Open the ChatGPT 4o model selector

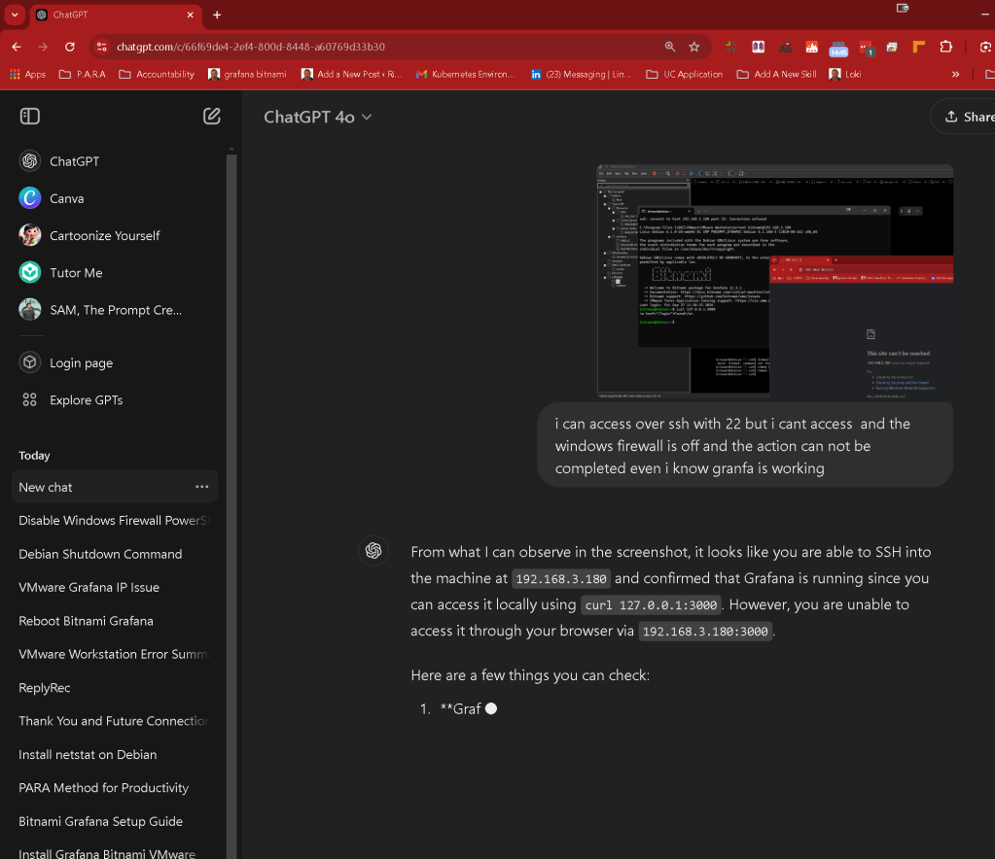(x=317, y=118)
